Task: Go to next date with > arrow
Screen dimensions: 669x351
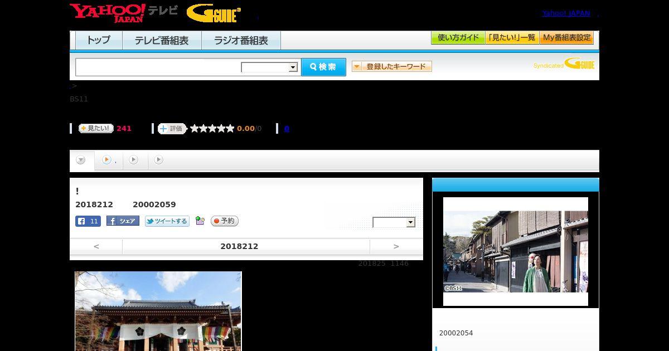Action: coord(396,246)
